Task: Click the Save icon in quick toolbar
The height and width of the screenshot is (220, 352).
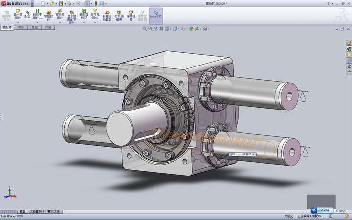Action: point(61,3)
